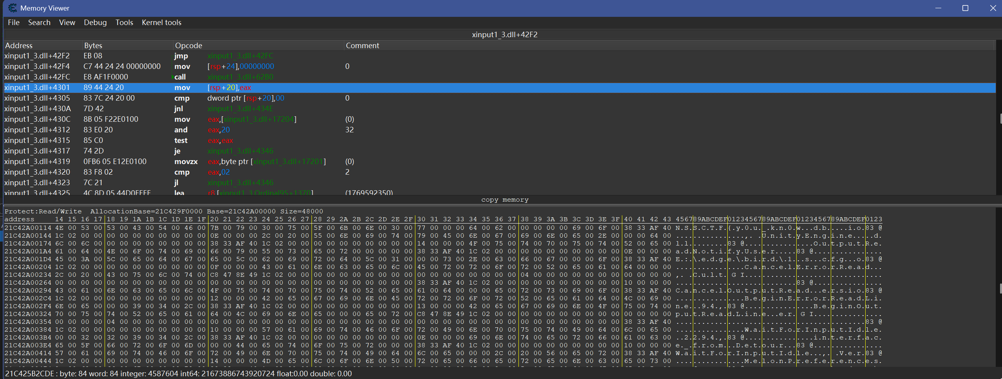
Task: Open the Search menu
Action: click(39, 22)
